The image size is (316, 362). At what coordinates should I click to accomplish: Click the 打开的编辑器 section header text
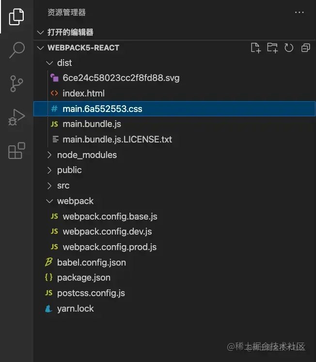click(x=70, y=32)
